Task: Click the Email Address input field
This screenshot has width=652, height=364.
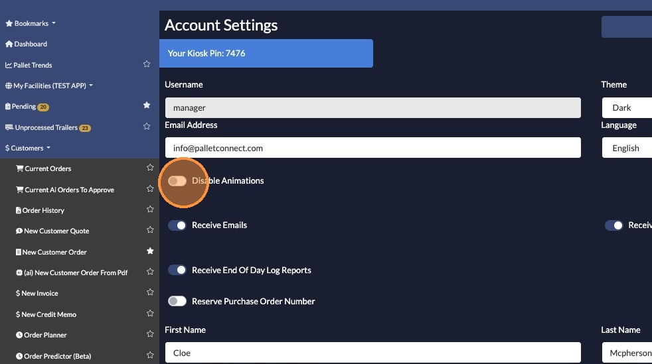Action: [372, 148]
